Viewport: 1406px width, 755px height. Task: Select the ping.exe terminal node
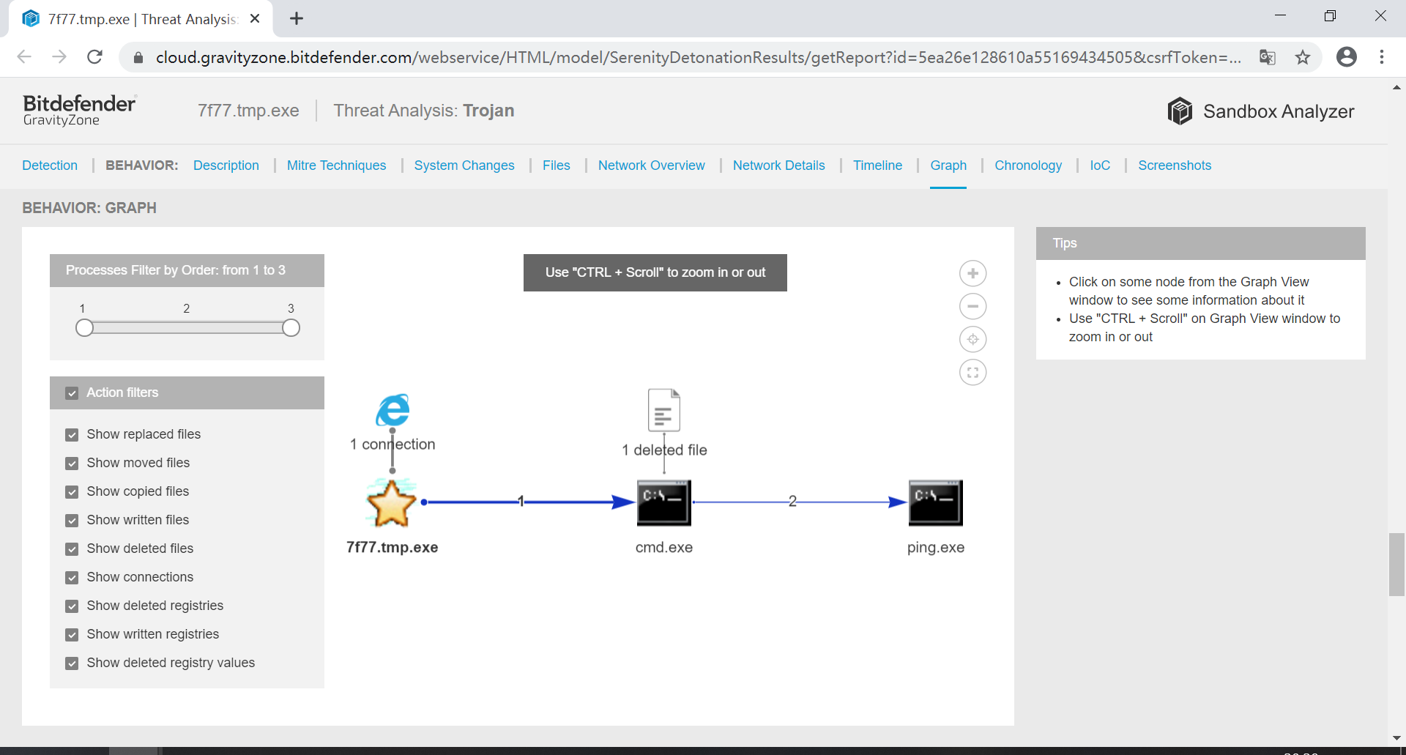[x=936, y=502]
